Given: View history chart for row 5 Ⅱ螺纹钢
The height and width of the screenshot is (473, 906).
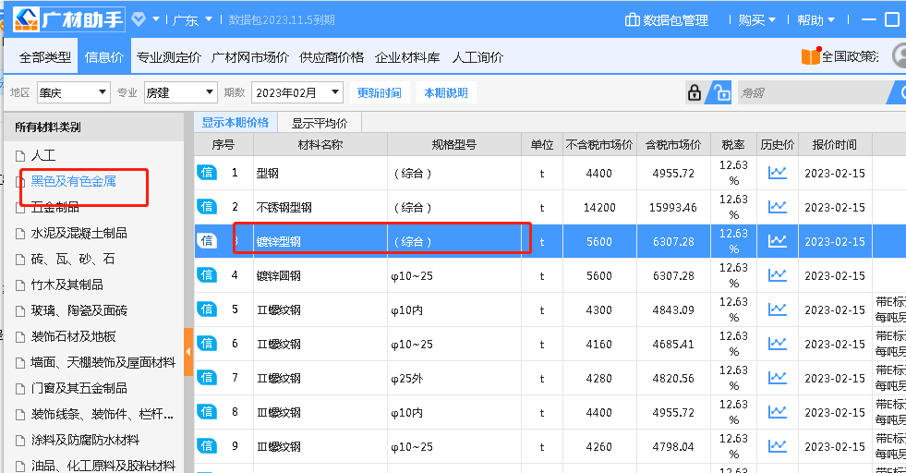Looking at the screenshot, I should click(x=777, y=309).
